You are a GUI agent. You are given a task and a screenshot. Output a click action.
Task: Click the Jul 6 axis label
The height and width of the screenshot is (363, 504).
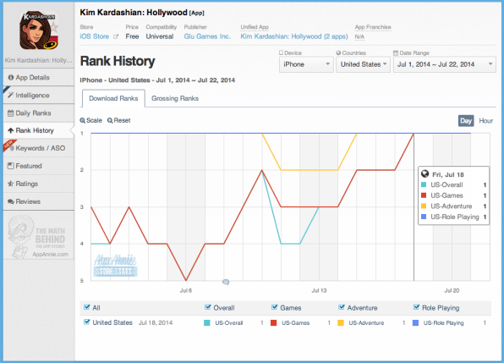pyautogui.click(x=186, y=291)
